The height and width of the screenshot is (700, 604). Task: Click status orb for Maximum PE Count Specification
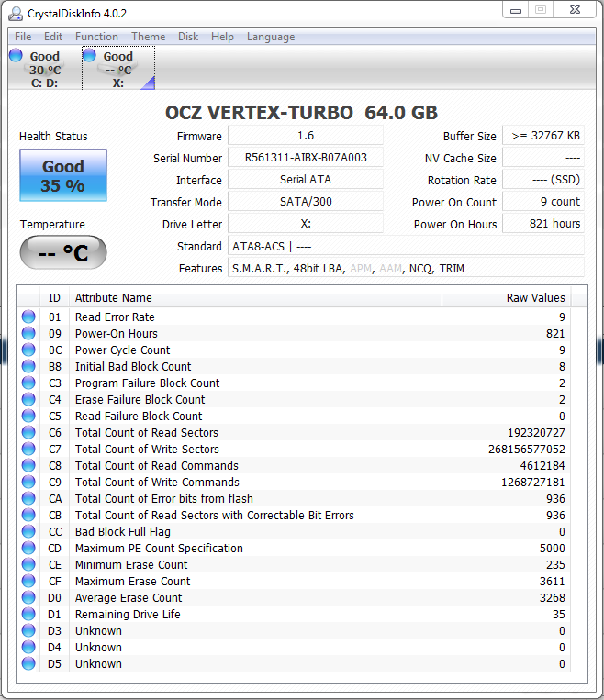[28, 548]
